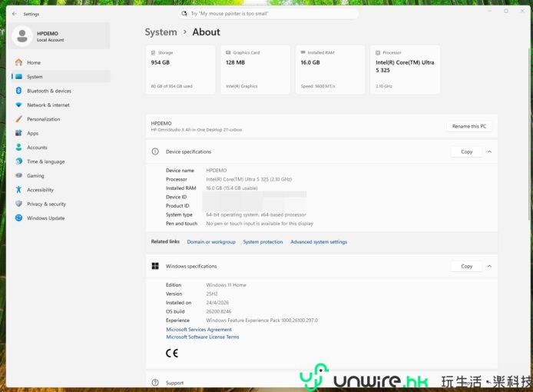
Task: Click the Version value 25H2
Action: (212, 294)
